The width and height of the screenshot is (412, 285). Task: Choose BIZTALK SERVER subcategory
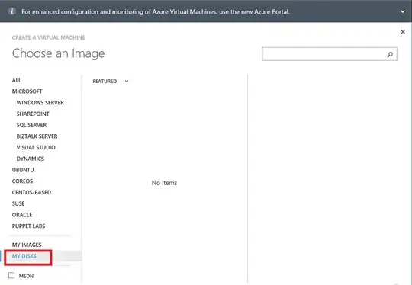coord(37,136)
